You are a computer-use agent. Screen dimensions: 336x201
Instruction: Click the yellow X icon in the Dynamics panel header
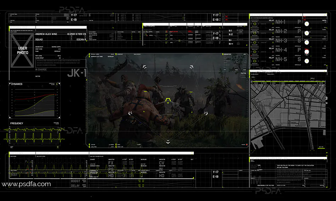click(57, 84)
